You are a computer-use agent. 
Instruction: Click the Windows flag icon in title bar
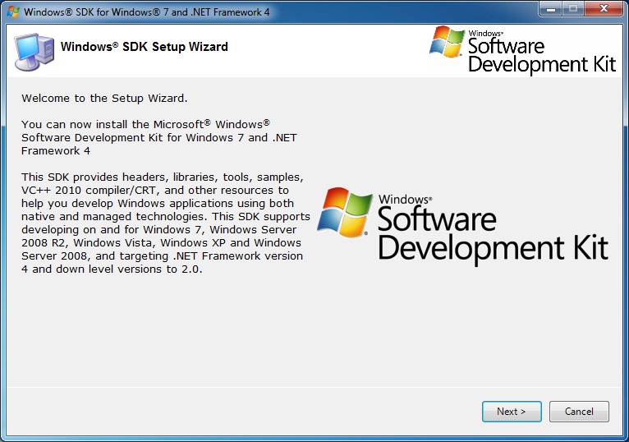point(13,12)
